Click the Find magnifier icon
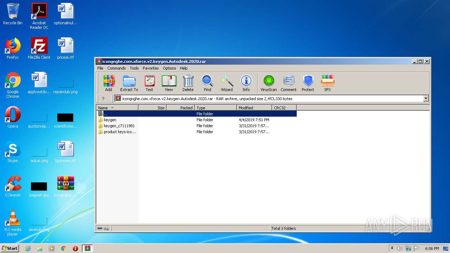The width and height of the screenshot is (450, 253). pyautogui.click(x=207, y=83)
